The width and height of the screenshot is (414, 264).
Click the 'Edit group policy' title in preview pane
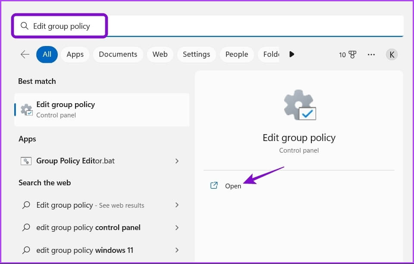point(299,138)
